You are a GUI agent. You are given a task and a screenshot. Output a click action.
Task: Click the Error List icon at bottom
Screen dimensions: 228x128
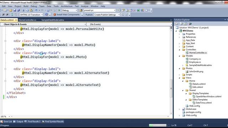pos(2,122)
